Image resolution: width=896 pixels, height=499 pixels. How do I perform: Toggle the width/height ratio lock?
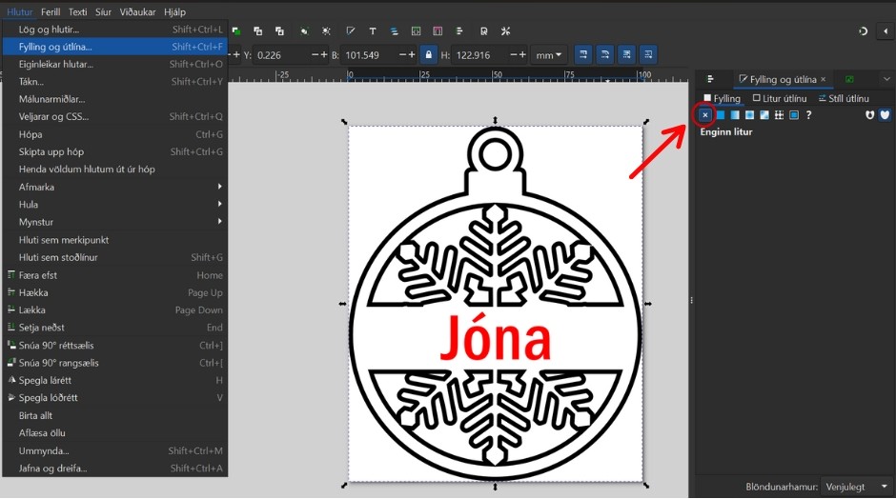429,55
